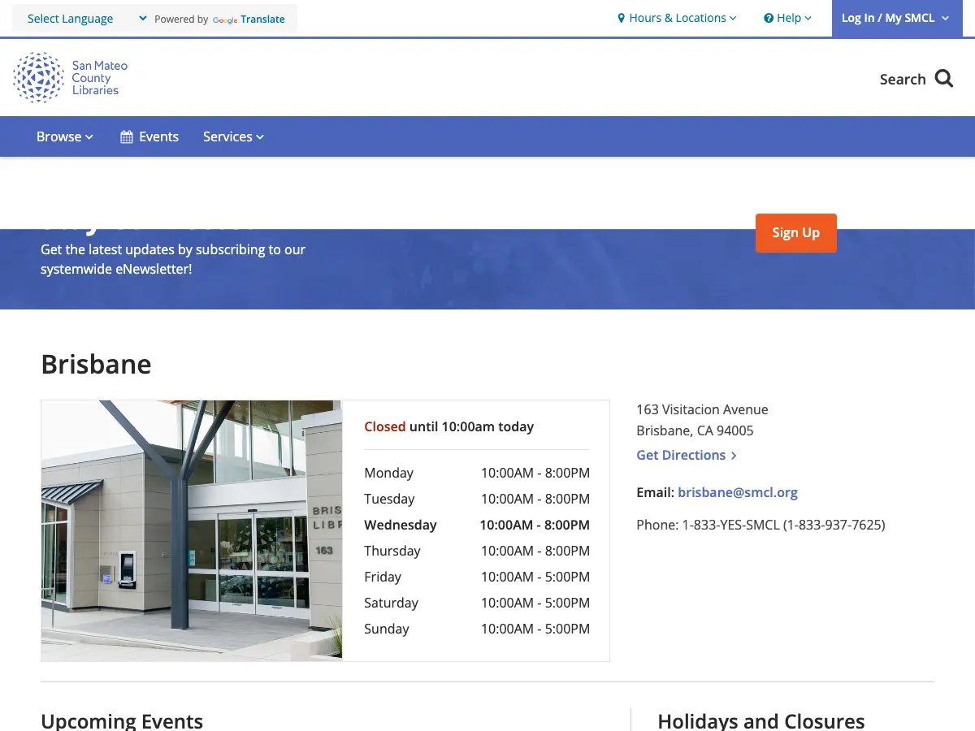Click Sunday in the hours table
The width and height of the screenshot is (975, 731).
pos(387,629)
